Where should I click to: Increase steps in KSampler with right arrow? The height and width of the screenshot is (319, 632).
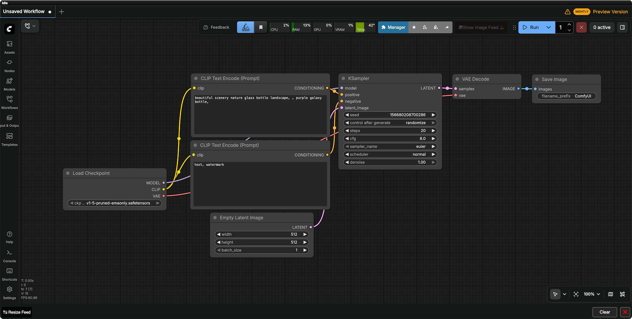[x=434, y=130]
